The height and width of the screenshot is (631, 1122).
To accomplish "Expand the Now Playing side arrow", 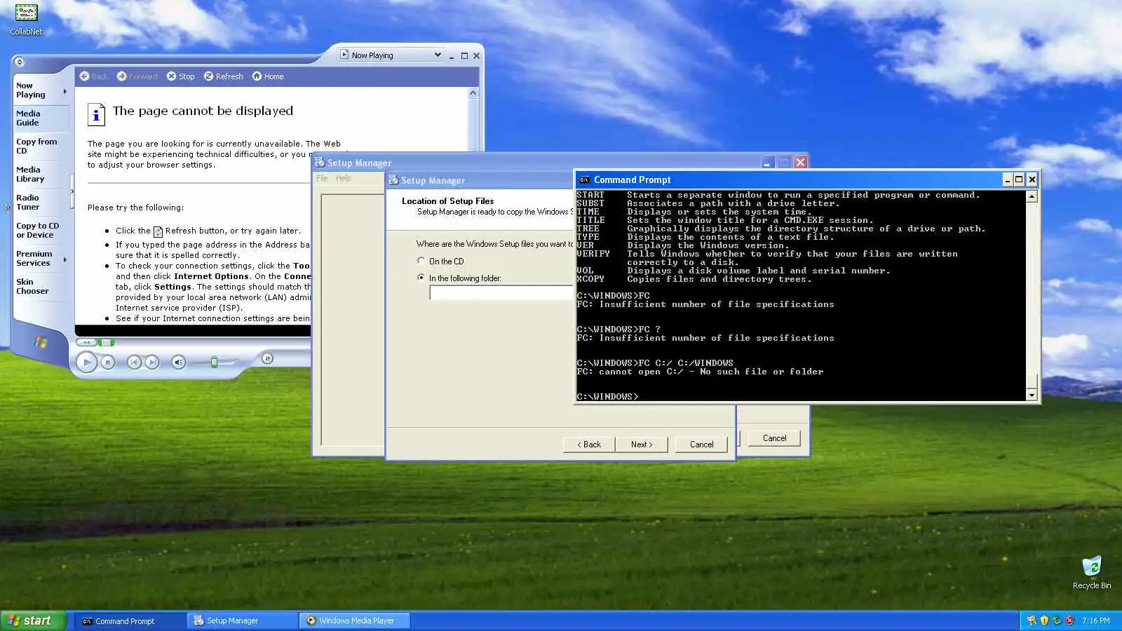I will point(65,91).
